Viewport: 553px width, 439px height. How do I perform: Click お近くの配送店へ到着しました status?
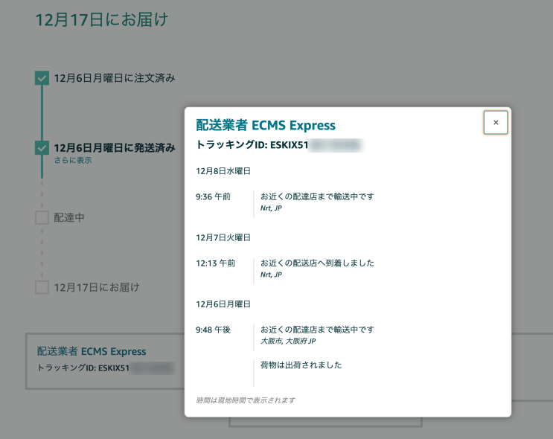pos(317,263)
